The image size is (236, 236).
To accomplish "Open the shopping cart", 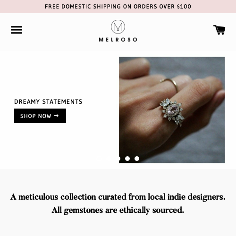I will tap(219, 30).
